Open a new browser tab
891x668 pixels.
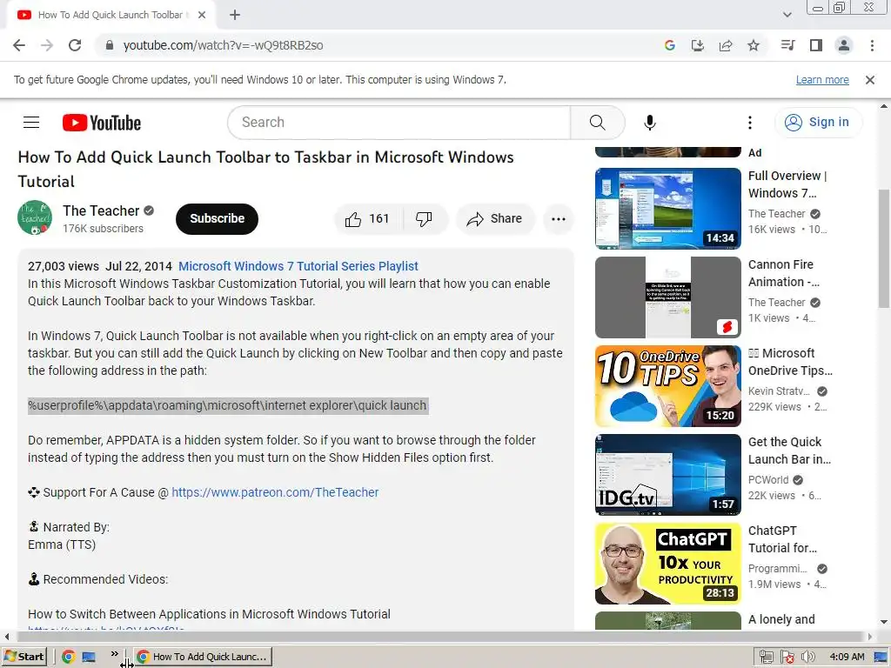[235, 15]
